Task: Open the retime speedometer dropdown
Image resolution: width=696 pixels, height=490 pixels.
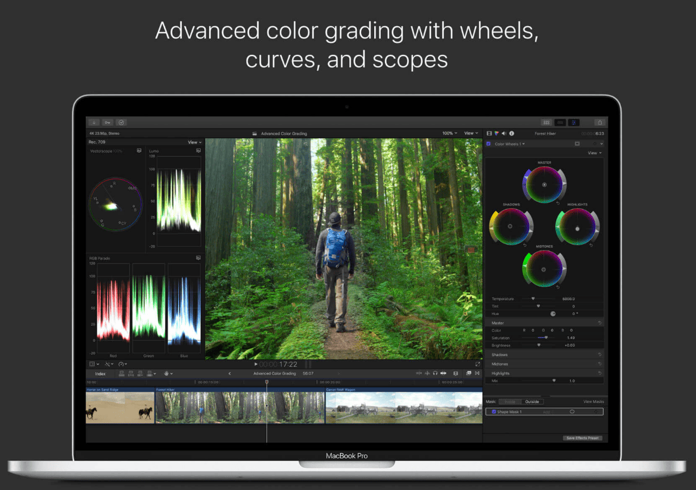Action: pyautogui.click(x=123, y=364)
